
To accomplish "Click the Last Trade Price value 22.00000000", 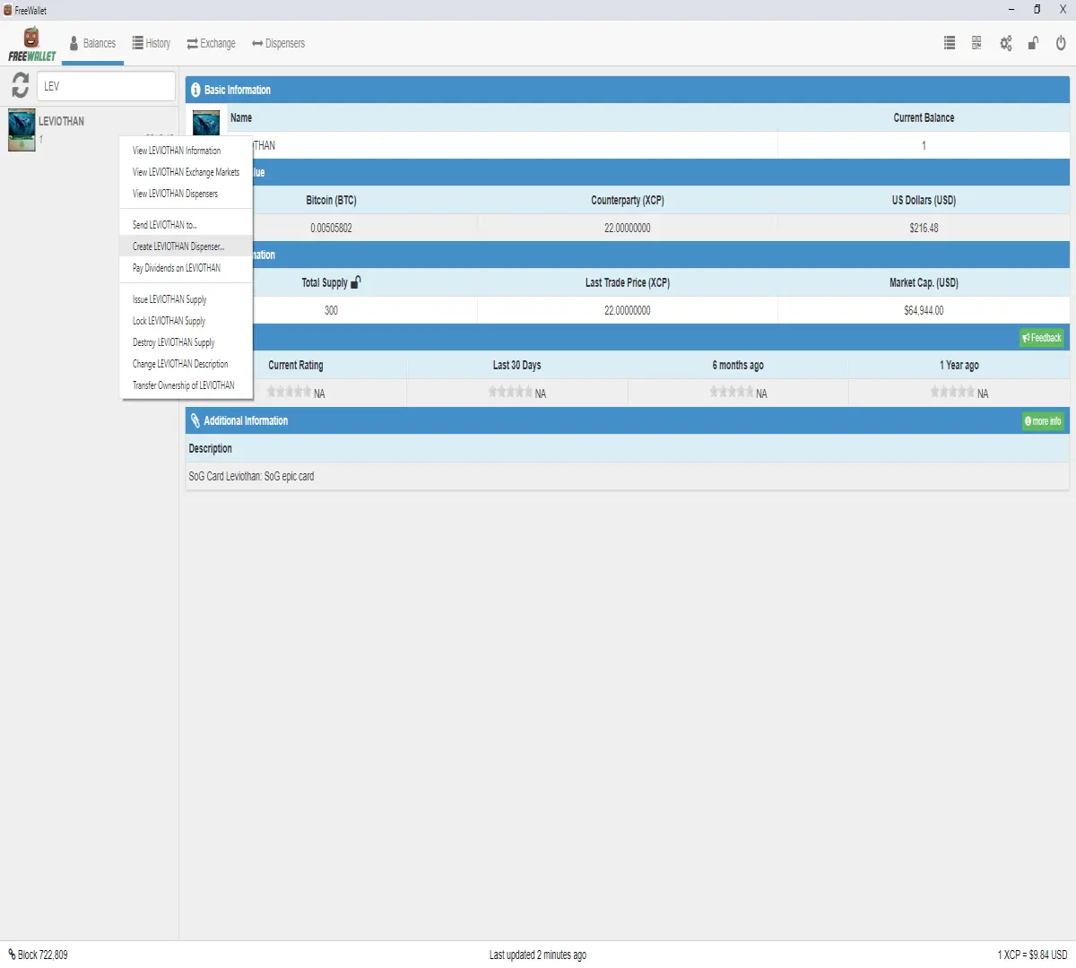I will (627, 310).
